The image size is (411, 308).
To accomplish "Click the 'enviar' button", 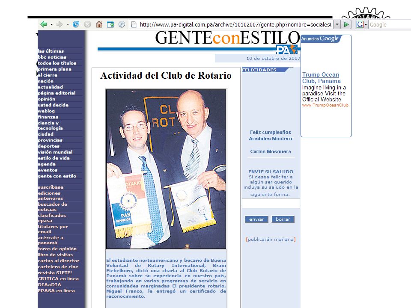I will pos(256,219).
